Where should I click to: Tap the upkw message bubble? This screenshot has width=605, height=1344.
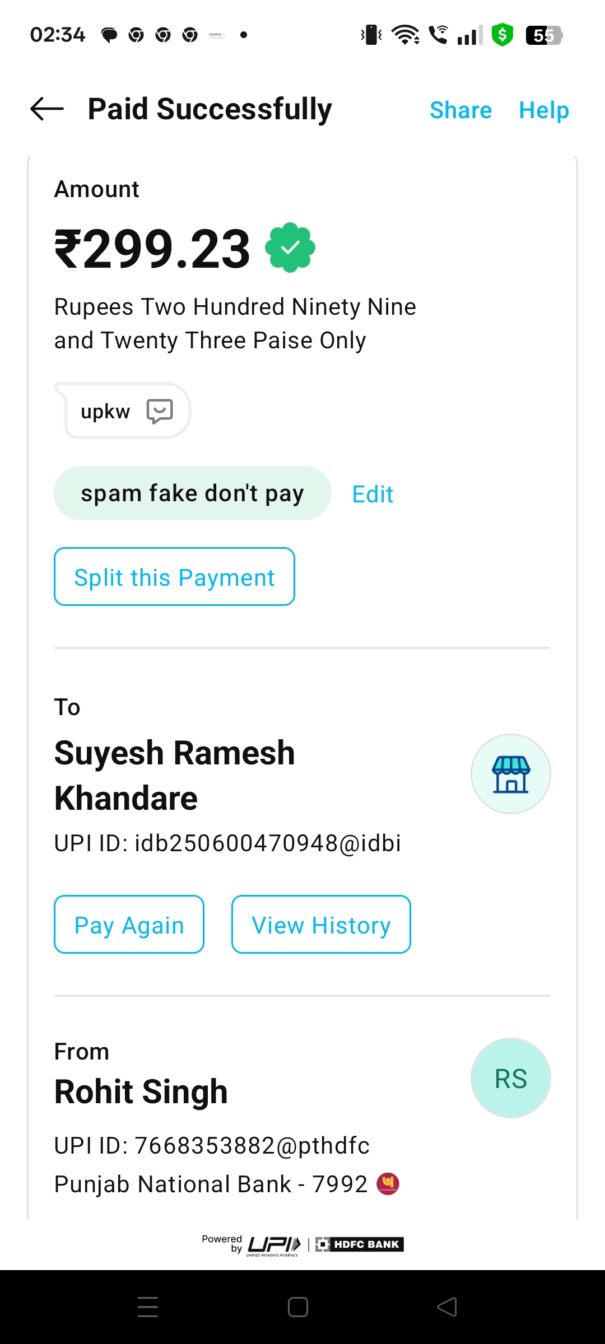point(106,411)
